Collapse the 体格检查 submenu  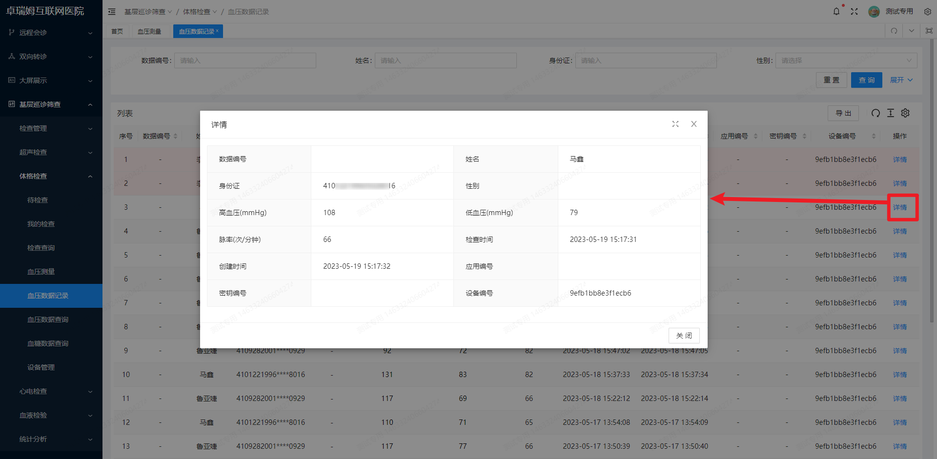51,176
